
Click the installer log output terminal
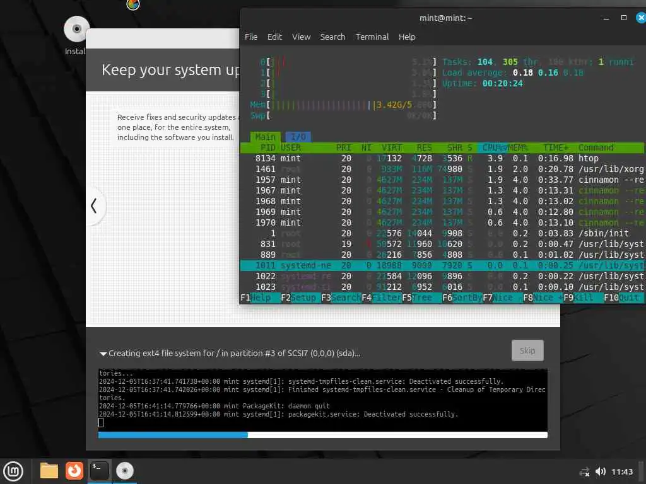tap(323, 399)
